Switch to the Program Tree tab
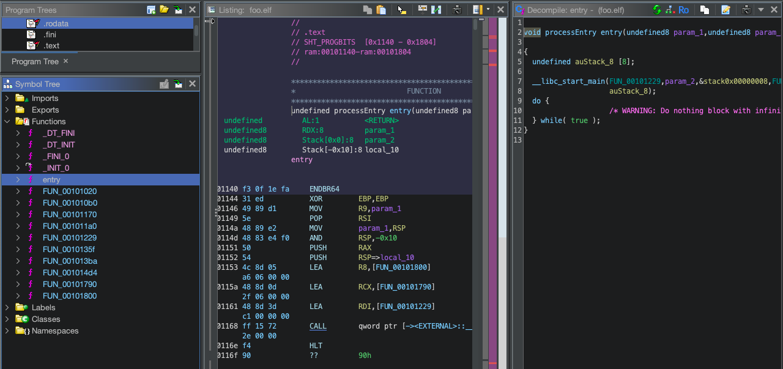 [35, 61]
